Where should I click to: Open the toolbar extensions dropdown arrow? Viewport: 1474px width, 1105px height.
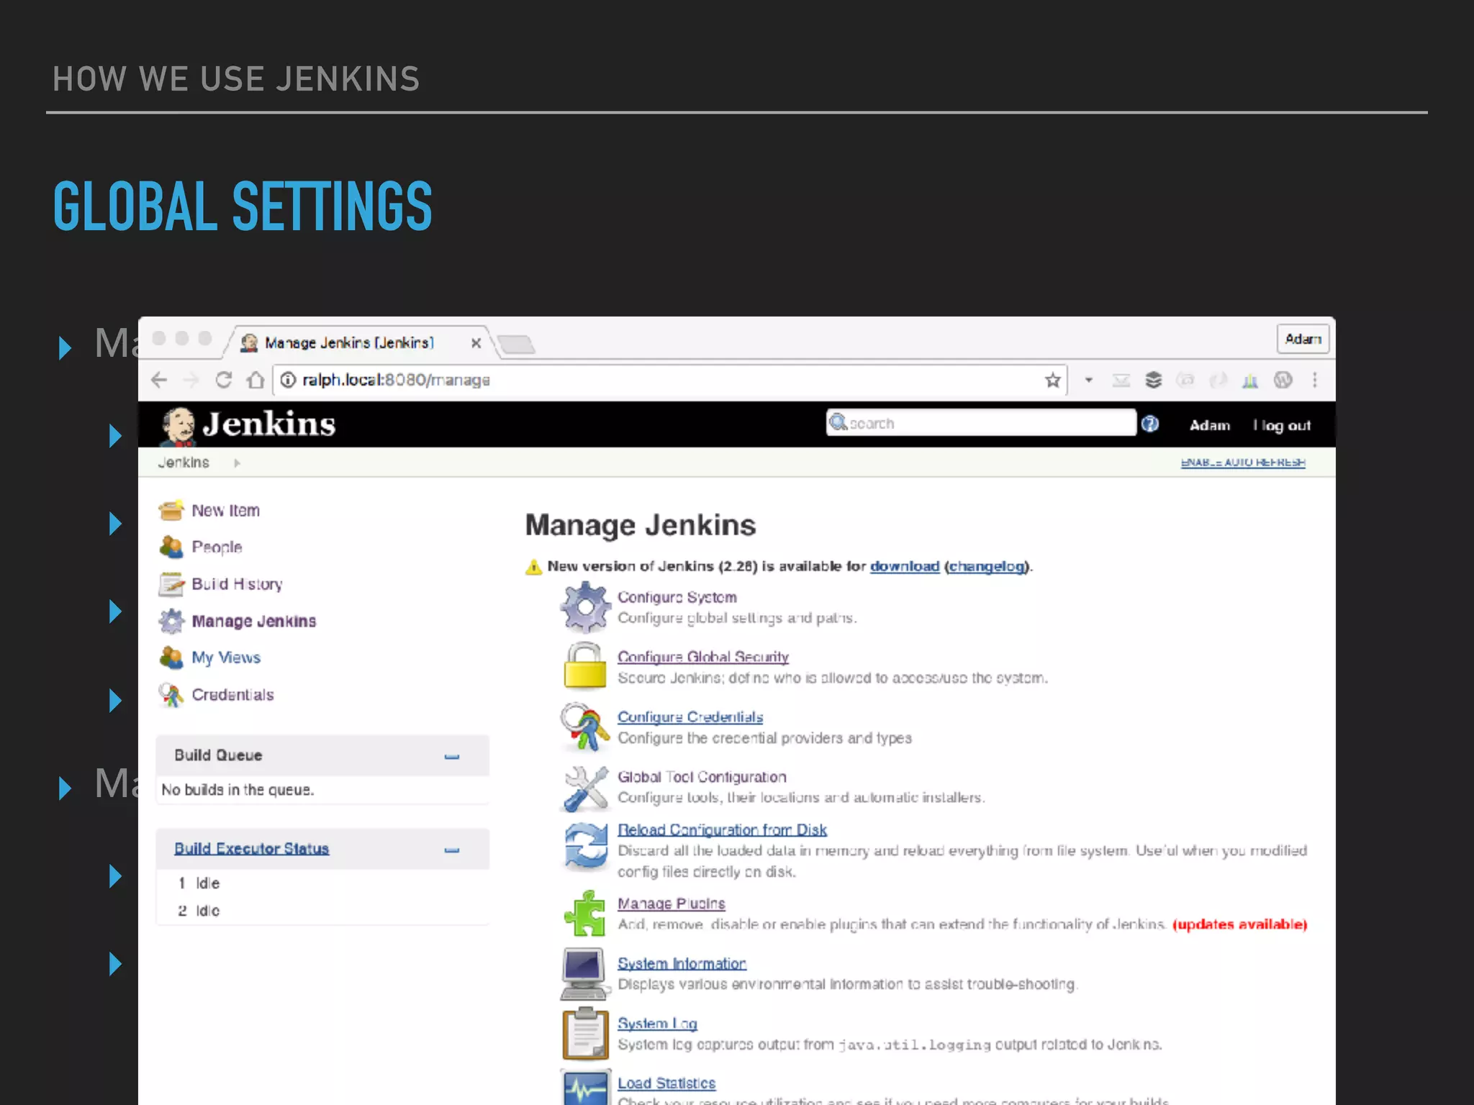(x=1089, y=380)
